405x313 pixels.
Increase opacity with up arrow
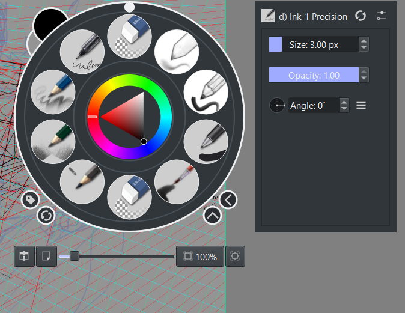pyautogui.click(x=364, y=72)
